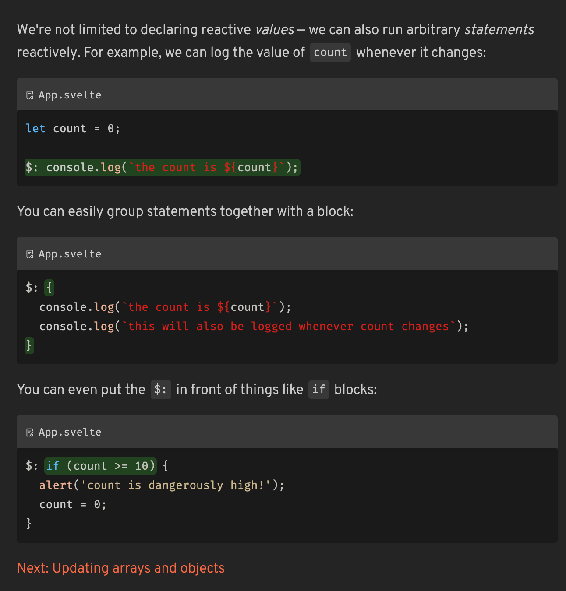Image resolution: width=566 pixels, height=591 pixels.
Task: Click the indented 'console.log(`the count is' line in the second block
Action: pos(165,307)
